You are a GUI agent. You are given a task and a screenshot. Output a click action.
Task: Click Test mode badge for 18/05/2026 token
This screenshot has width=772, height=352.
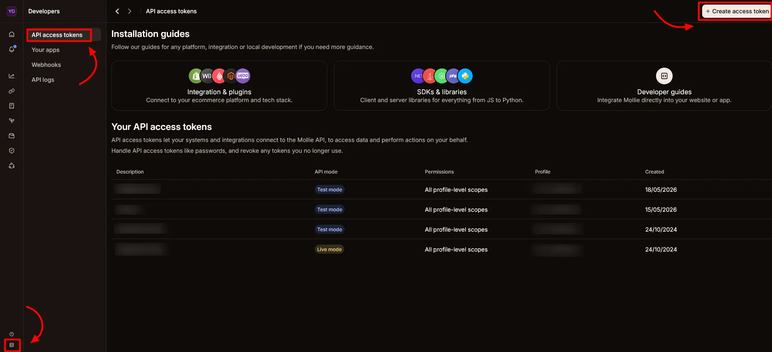point(330,190)
